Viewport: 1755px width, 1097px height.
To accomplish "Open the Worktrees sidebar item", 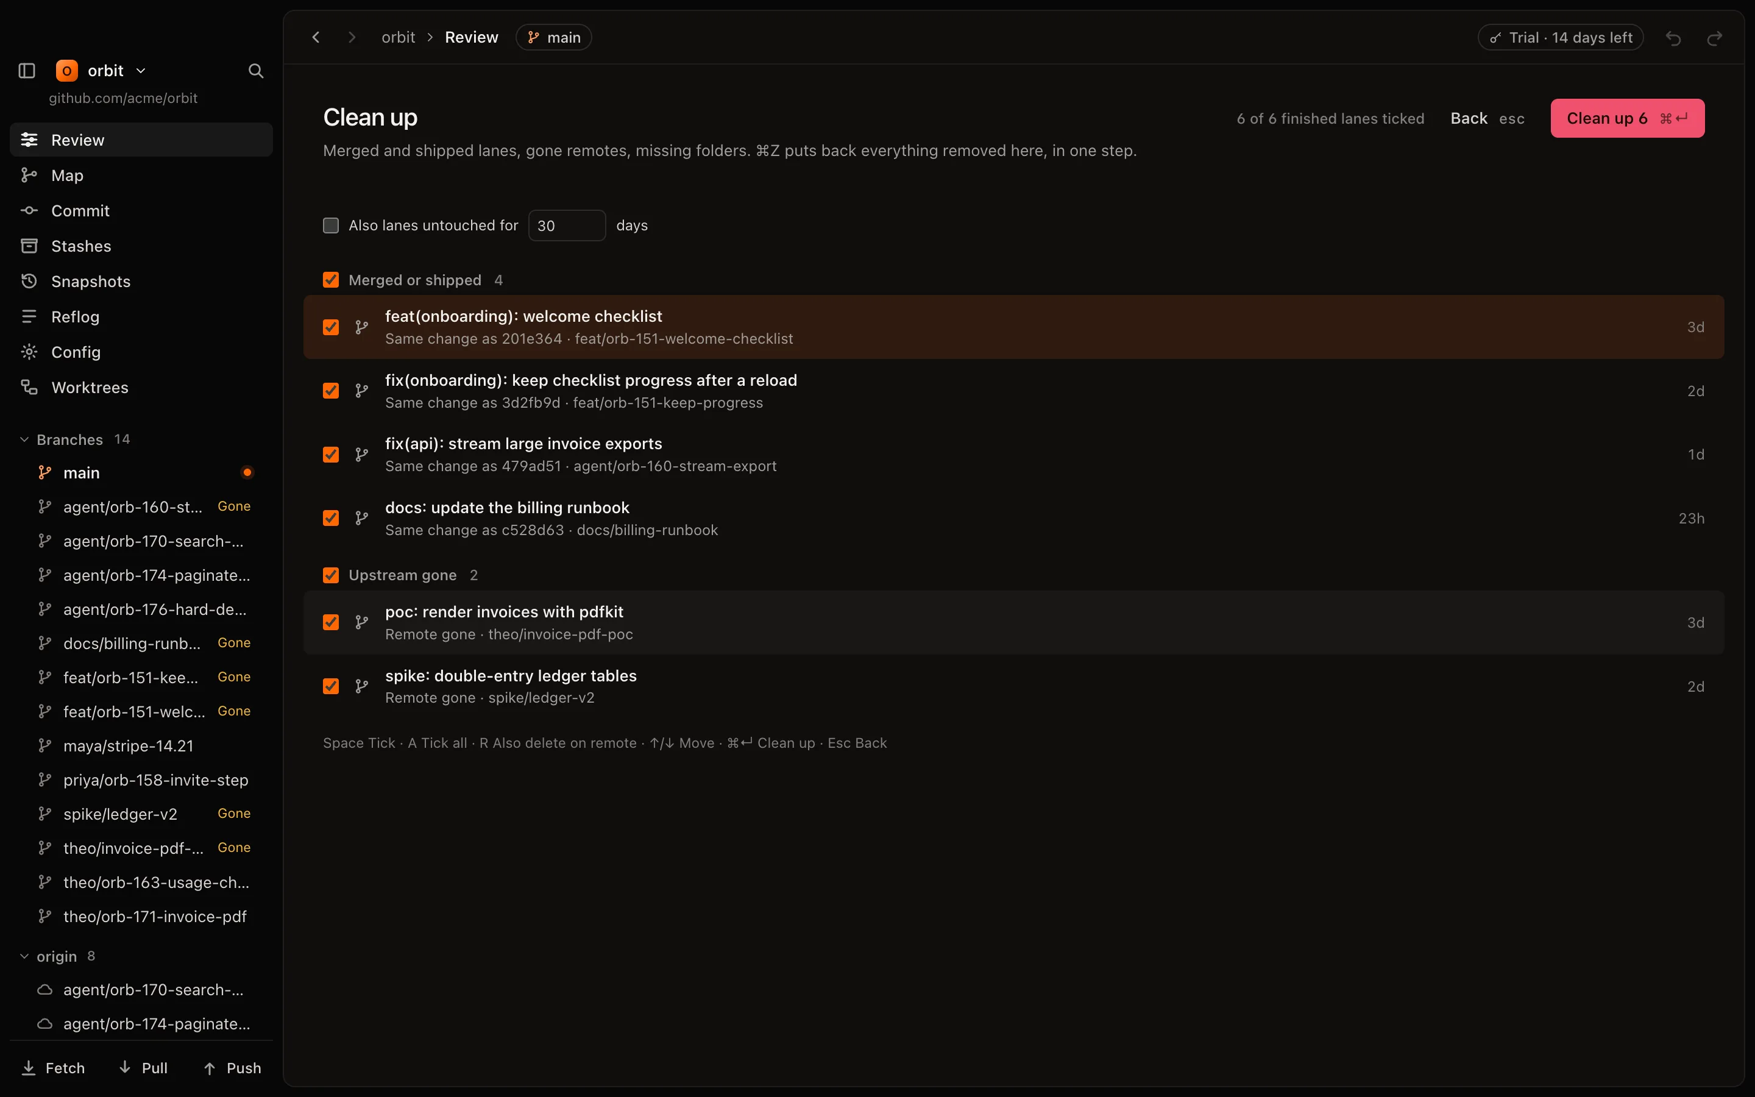I will coord(141,388).
